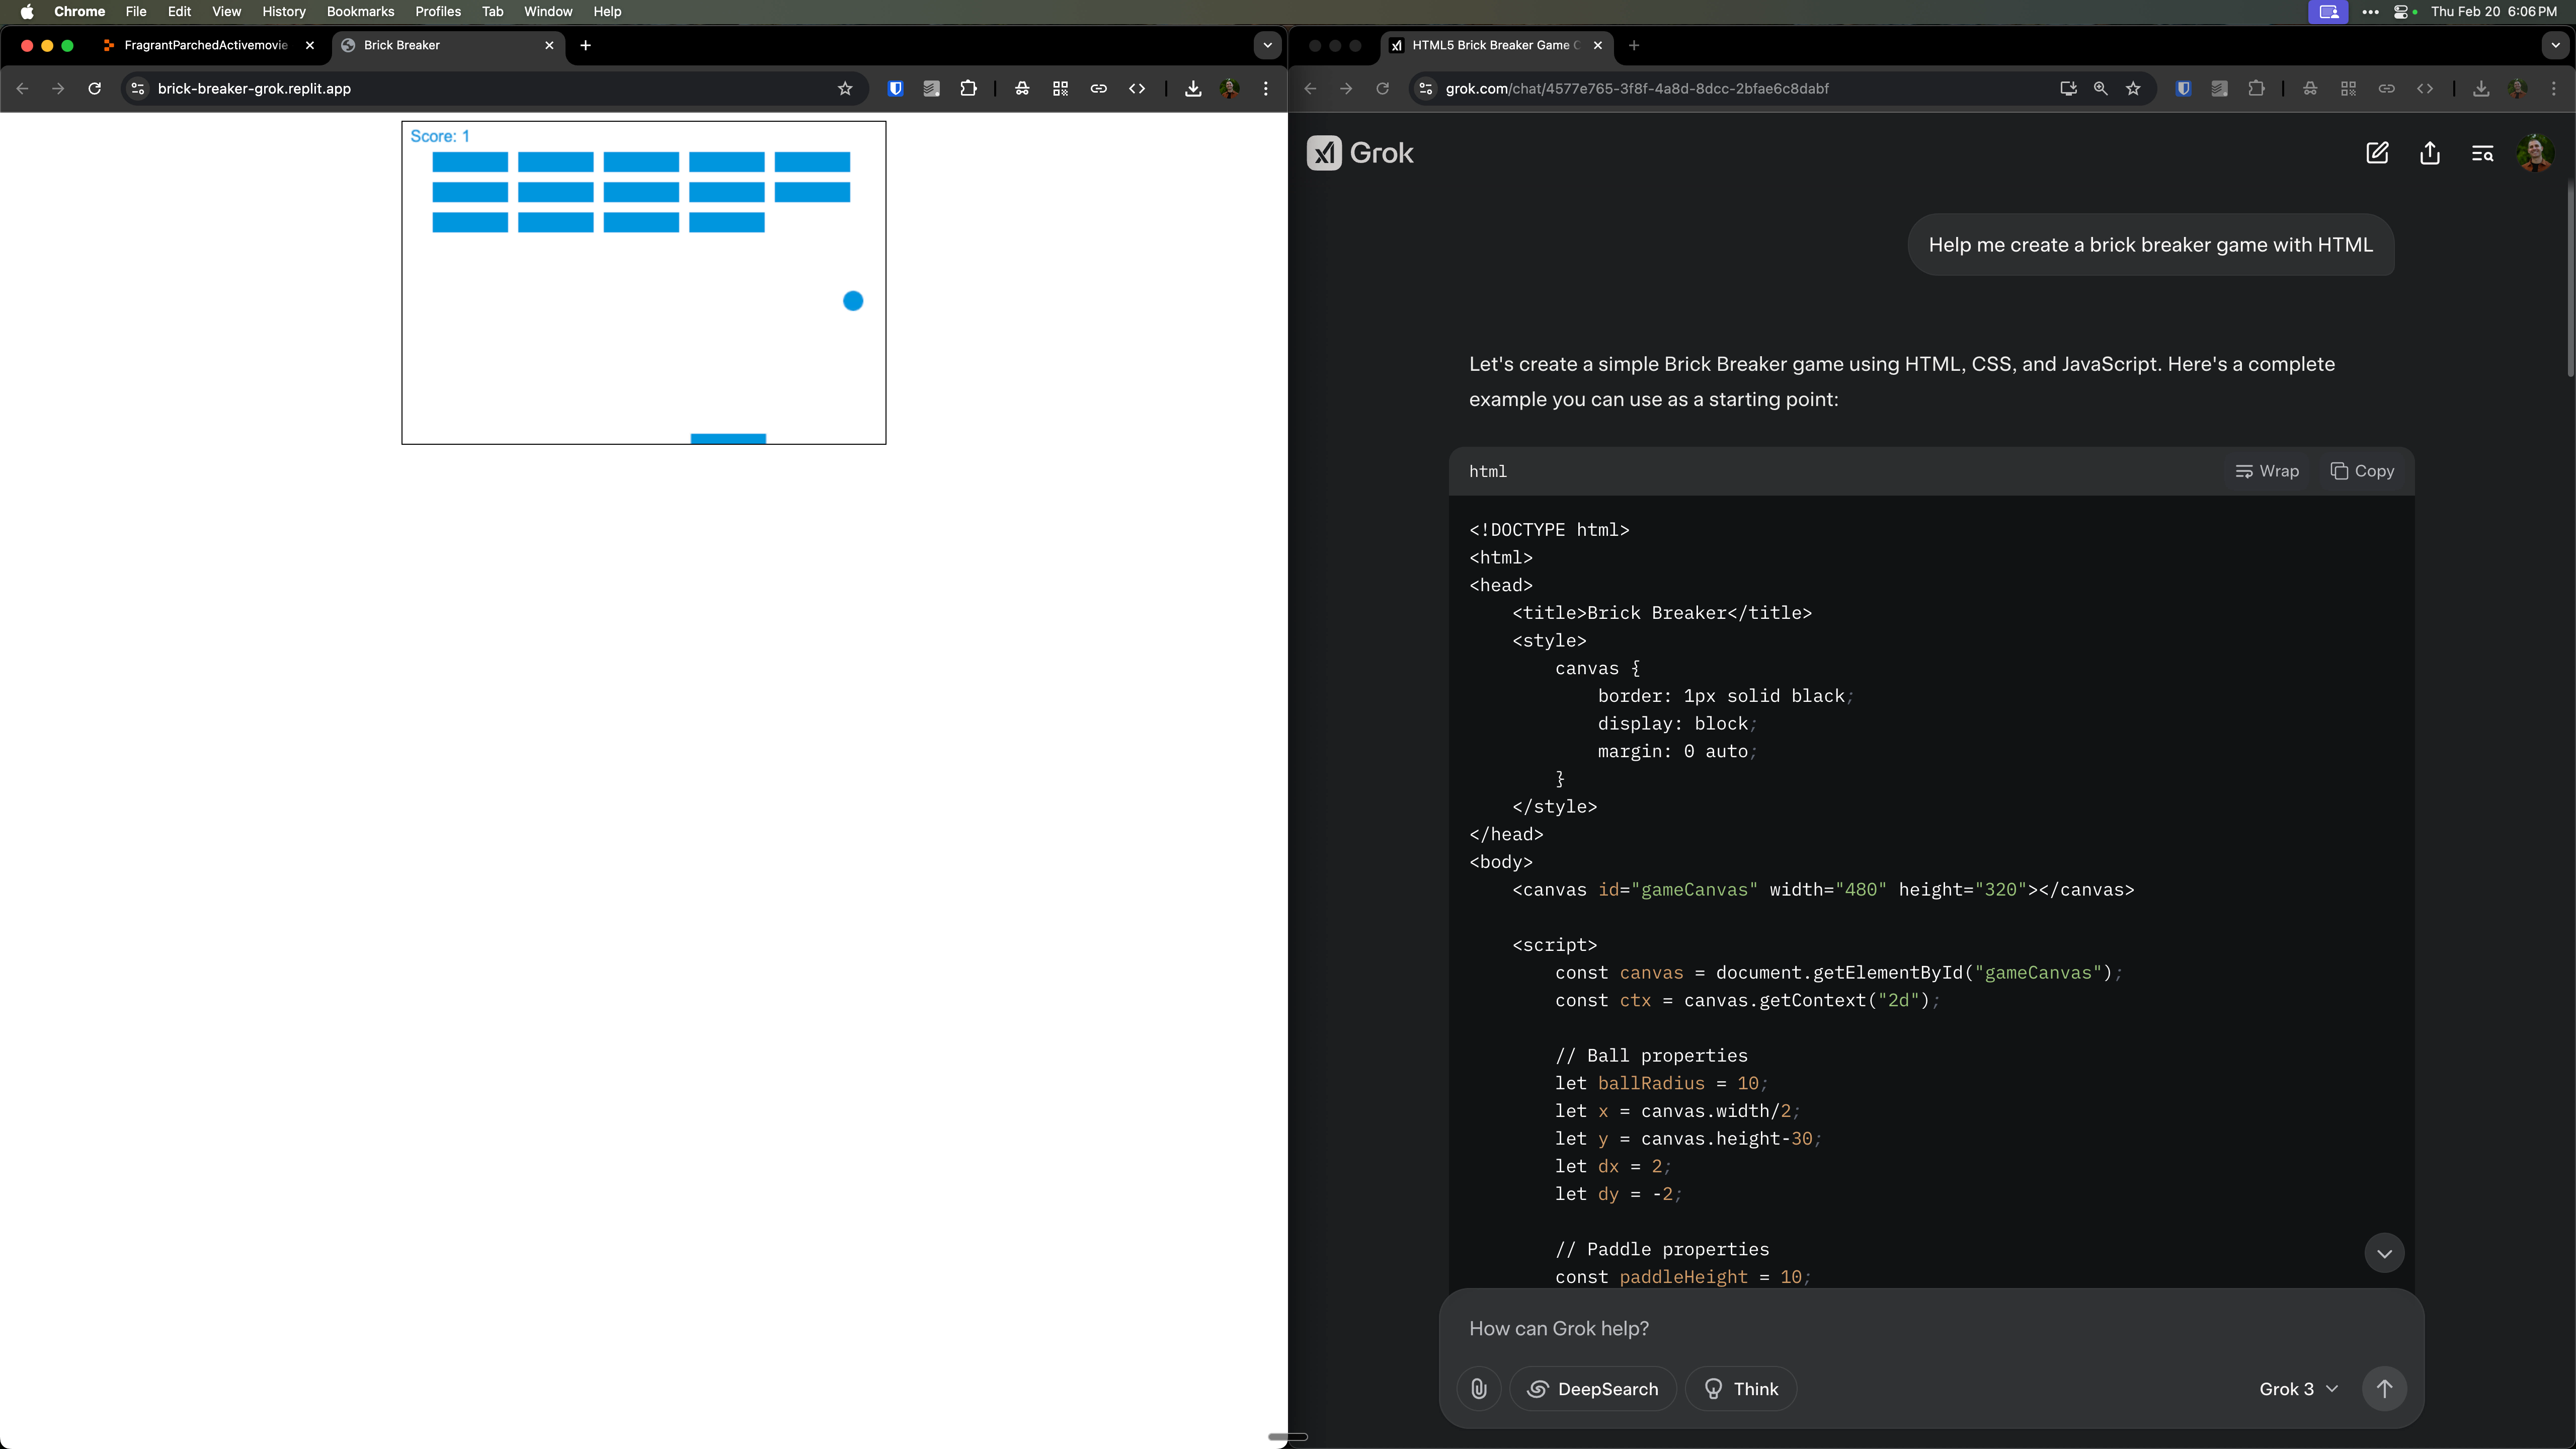Open chat history search icon in Grok
Image resolution: width=2576 pixels, height=1449 pixels.
click(x=2482, y=153)
